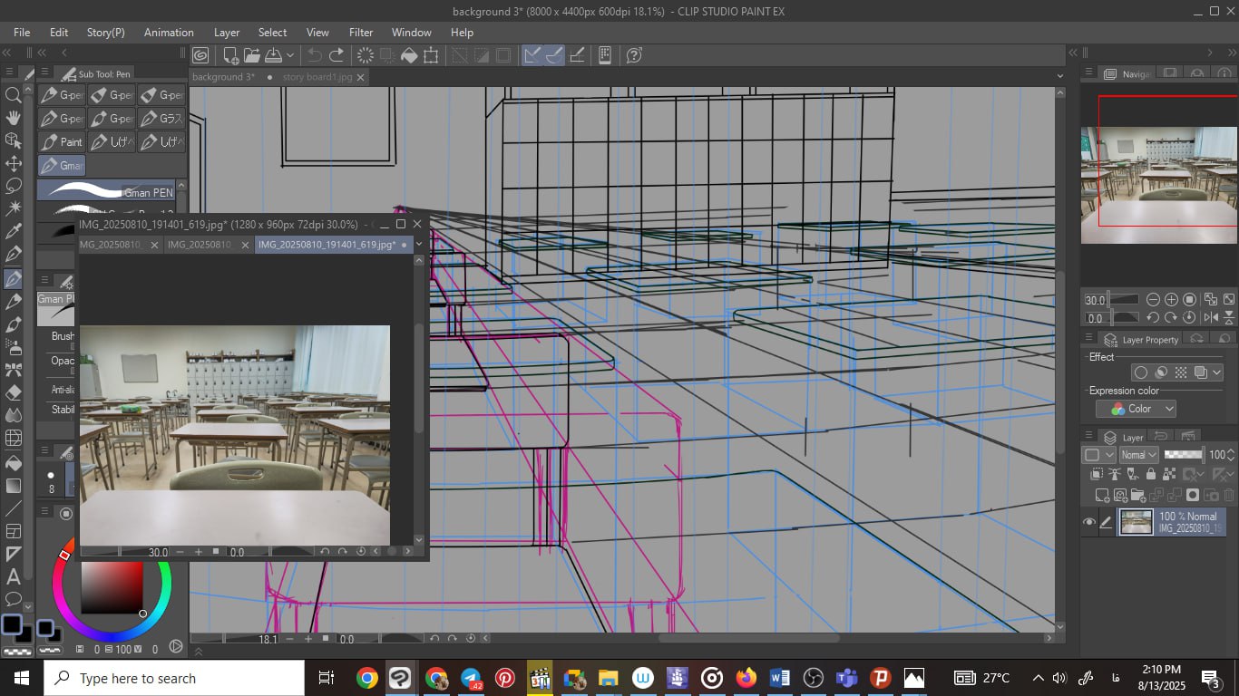This screenshot has width=1239, height=696.
Task: Select the Text tool
Action: click(13, 576)
